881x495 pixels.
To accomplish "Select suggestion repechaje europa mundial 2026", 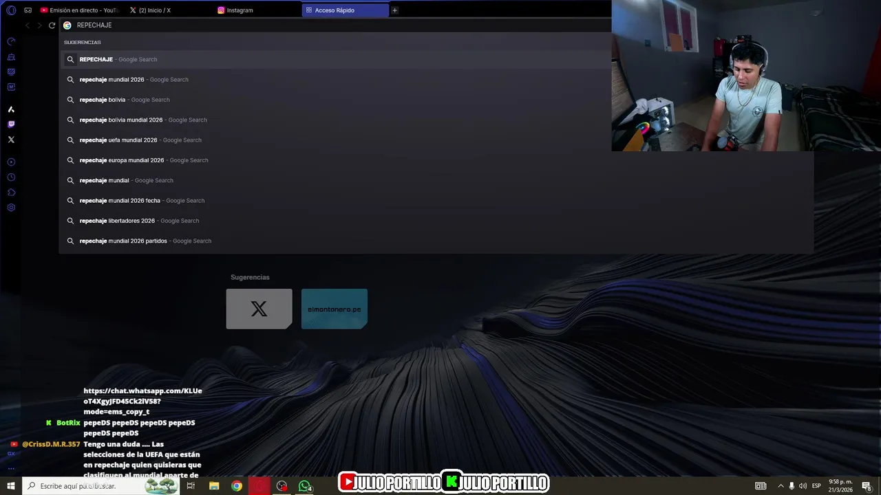I will pyautogui.click(x=436, y=160).
